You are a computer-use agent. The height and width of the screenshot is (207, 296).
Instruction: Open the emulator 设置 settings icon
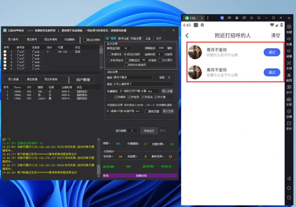click(x=289, y=111)
